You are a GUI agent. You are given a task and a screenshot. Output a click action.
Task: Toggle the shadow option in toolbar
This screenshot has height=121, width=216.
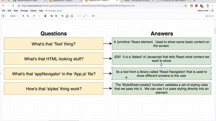(72, 16)
